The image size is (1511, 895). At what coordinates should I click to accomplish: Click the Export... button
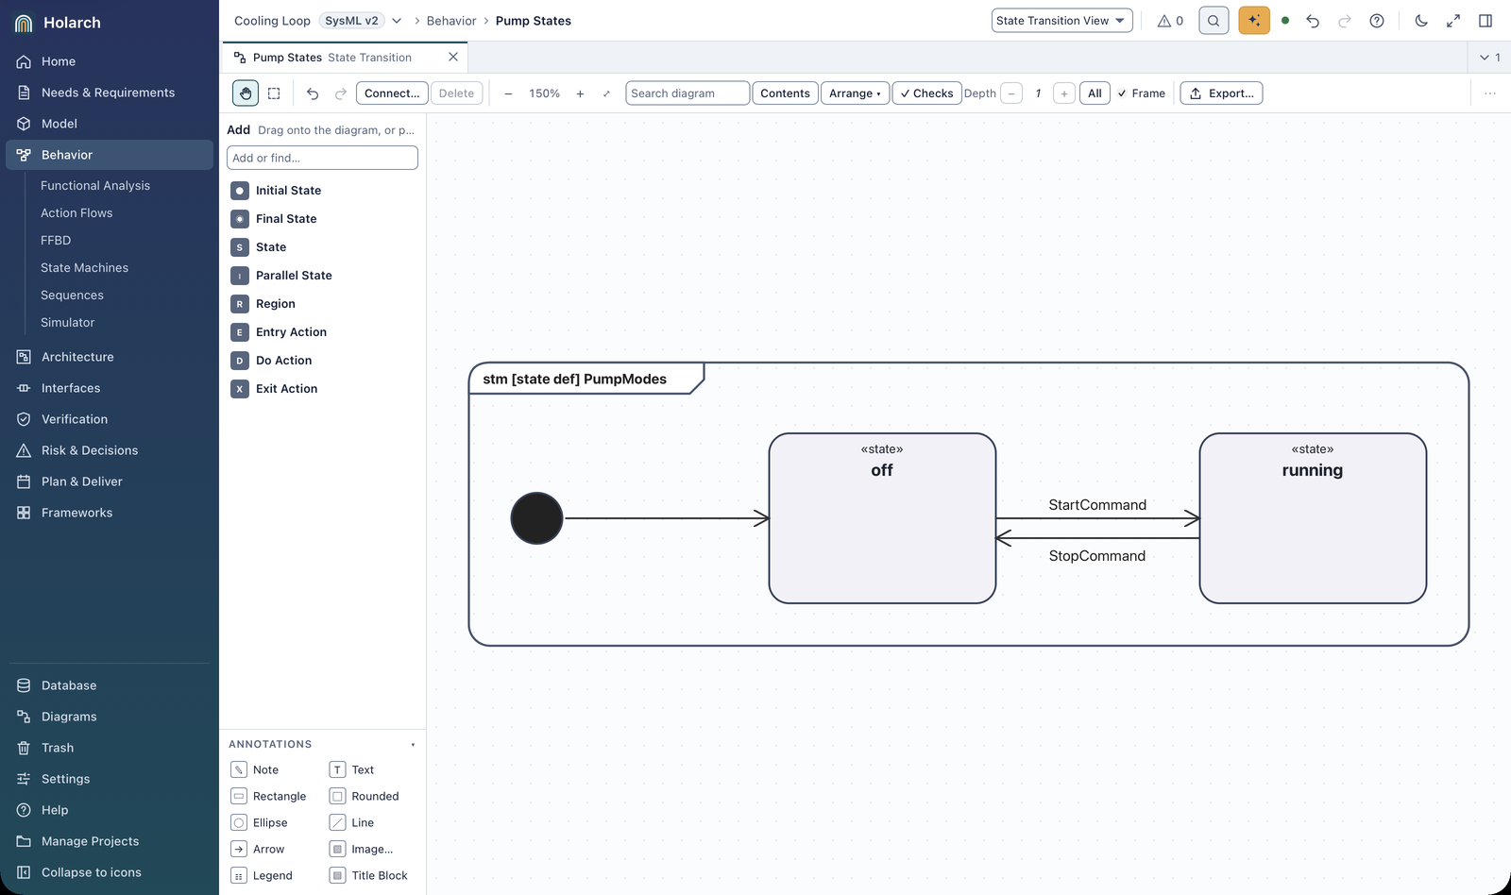1221,93
